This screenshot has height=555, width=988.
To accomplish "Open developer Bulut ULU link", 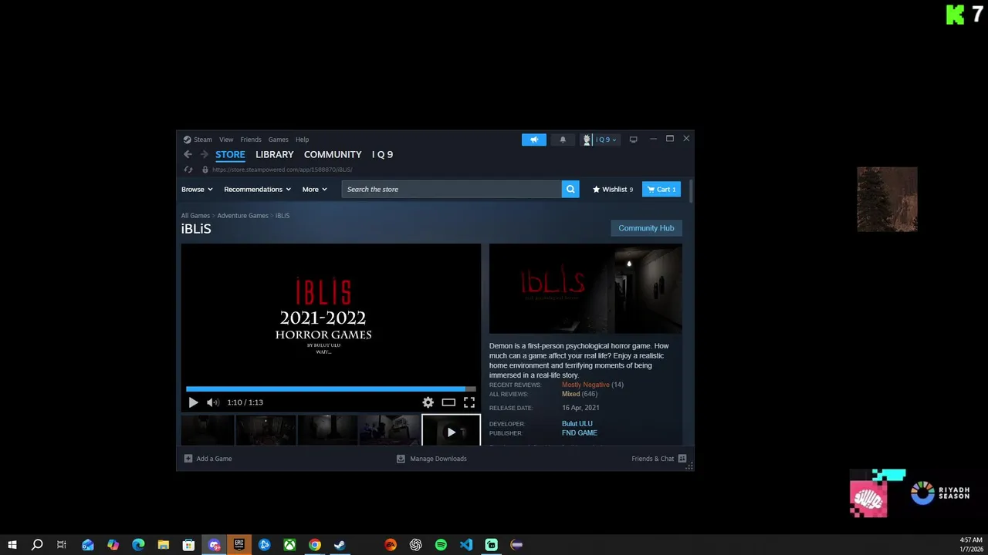I will [x=577, y=424].
